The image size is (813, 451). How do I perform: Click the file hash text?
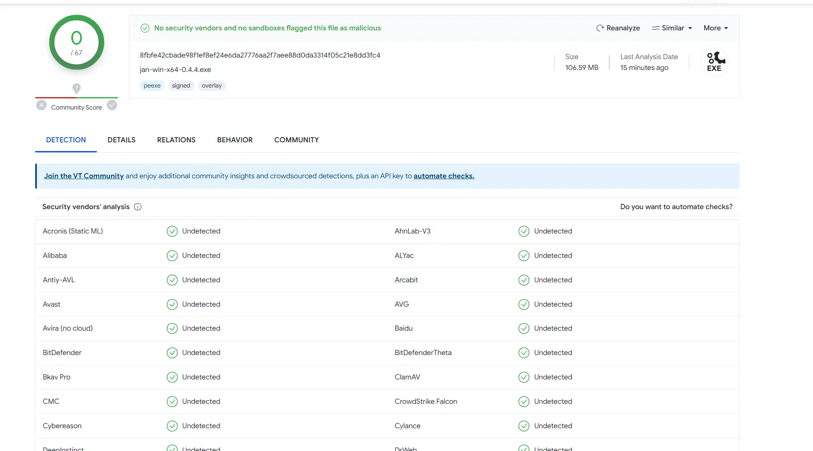click(x=260, y=55)
